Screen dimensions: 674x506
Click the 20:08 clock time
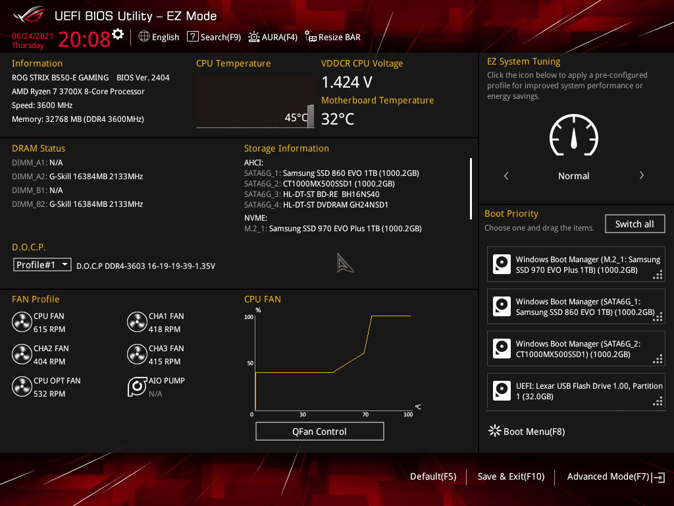tap(84, 39)
